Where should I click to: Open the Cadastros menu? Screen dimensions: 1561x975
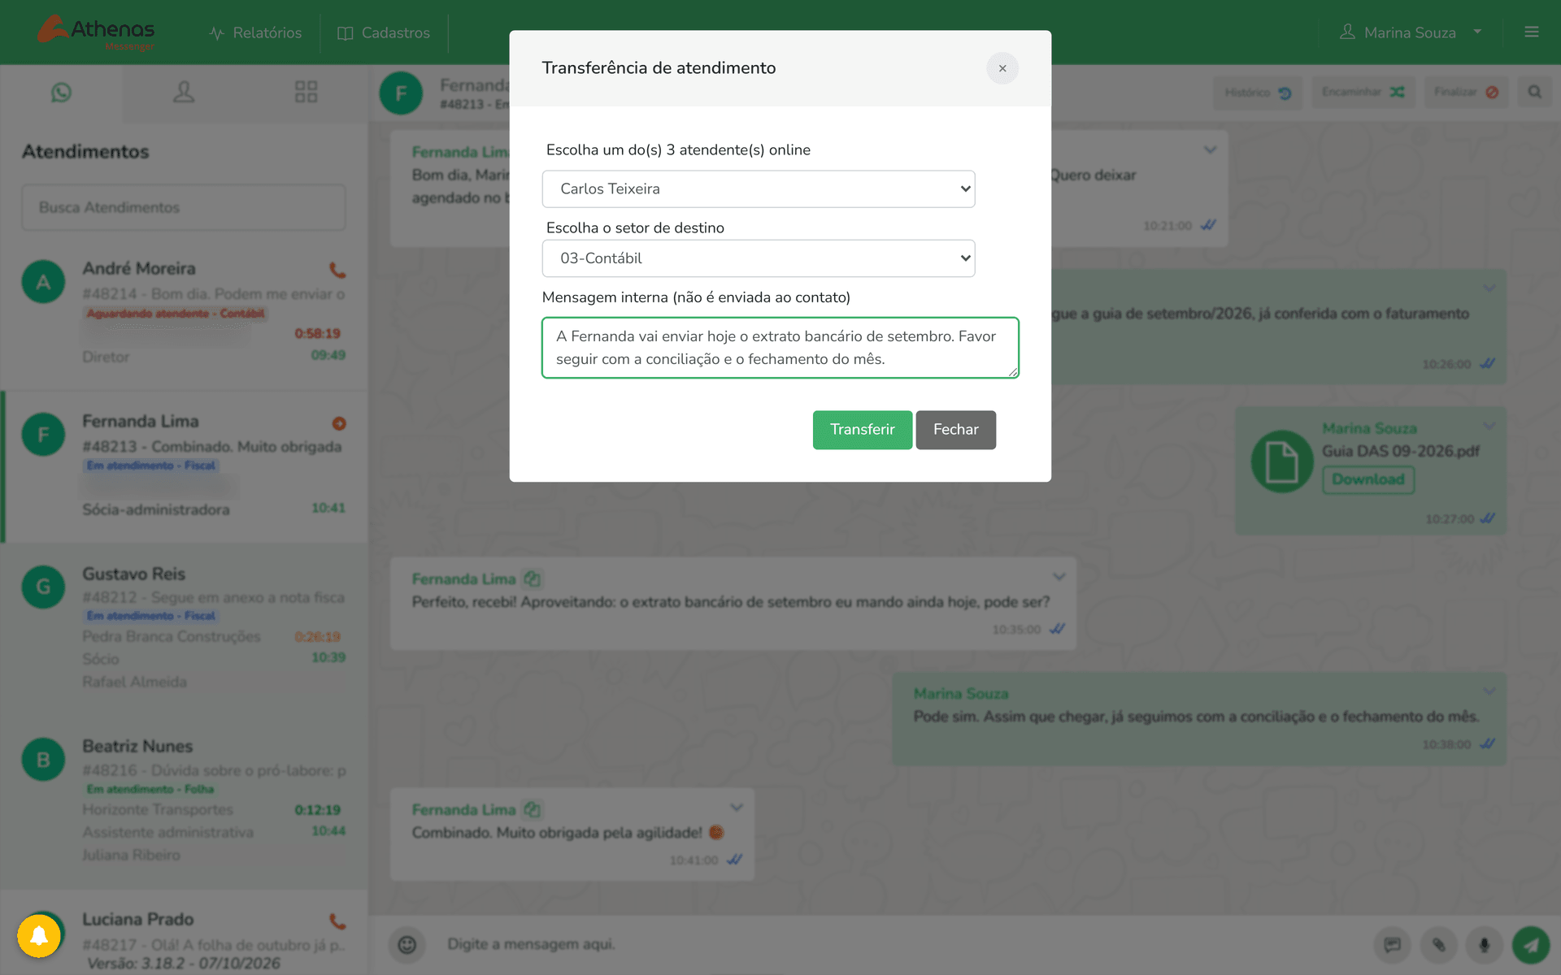tap(384, 32)
